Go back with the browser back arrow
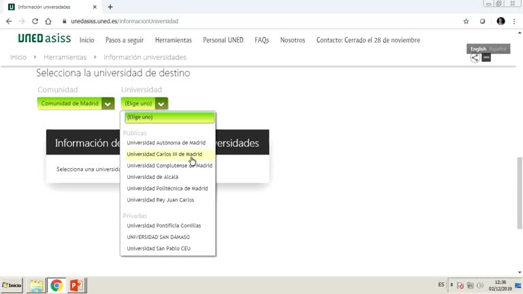Screen dimensions: 523x294 (x=9, y=21)
